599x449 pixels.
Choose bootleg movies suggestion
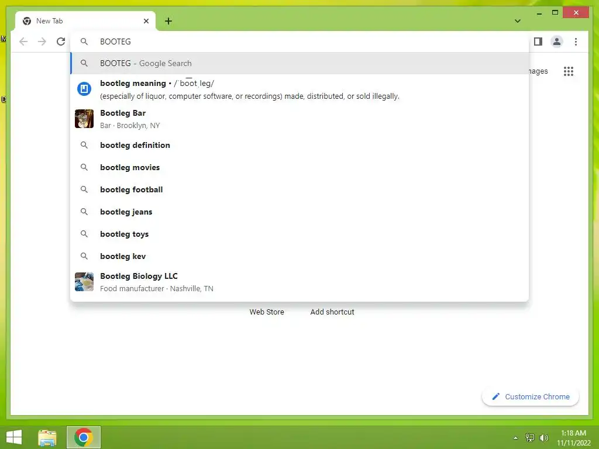pos(299,167)
